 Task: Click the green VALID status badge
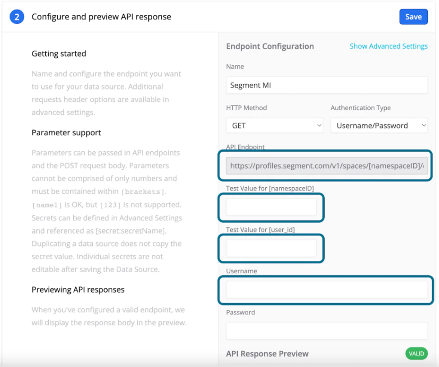[416, 353]
